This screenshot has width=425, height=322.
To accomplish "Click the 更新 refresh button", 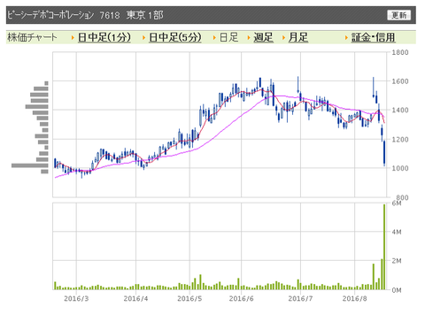I will 398,15.
